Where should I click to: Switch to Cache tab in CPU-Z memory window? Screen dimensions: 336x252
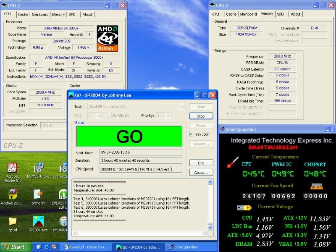click(x=231, y=14)
